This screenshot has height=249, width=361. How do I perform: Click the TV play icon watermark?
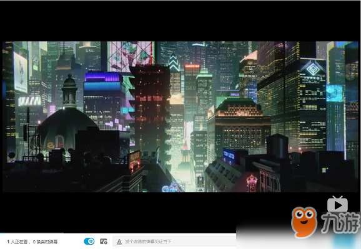pyautogui.click(x=337, y=204)
